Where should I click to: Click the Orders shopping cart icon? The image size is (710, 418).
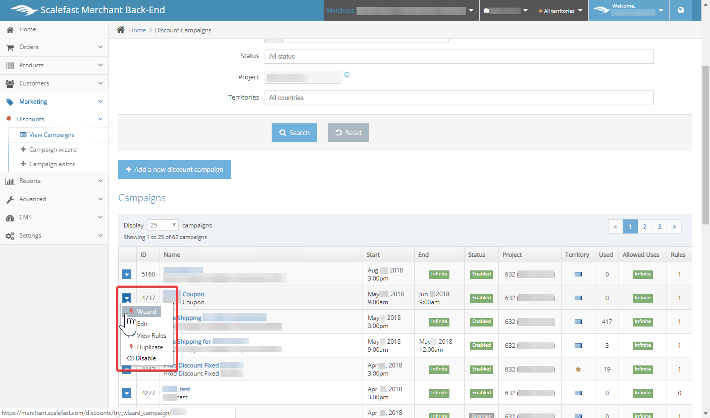tap(10, 47)
